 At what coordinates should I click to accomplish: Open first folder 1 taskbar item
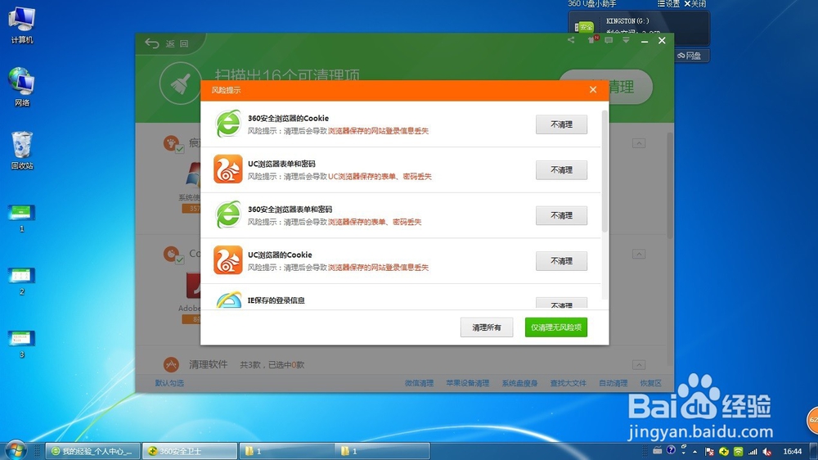tap(286, 451)
